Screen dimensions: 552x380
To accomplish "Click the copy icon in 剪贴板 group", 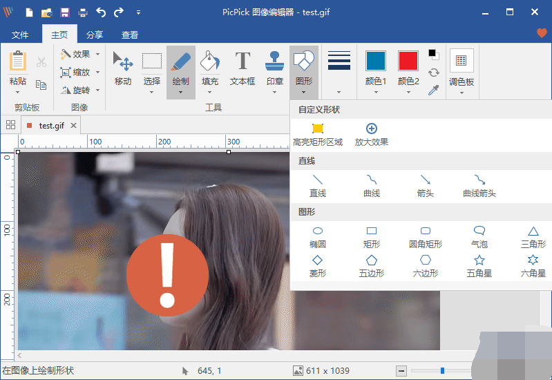I will 41,85.
